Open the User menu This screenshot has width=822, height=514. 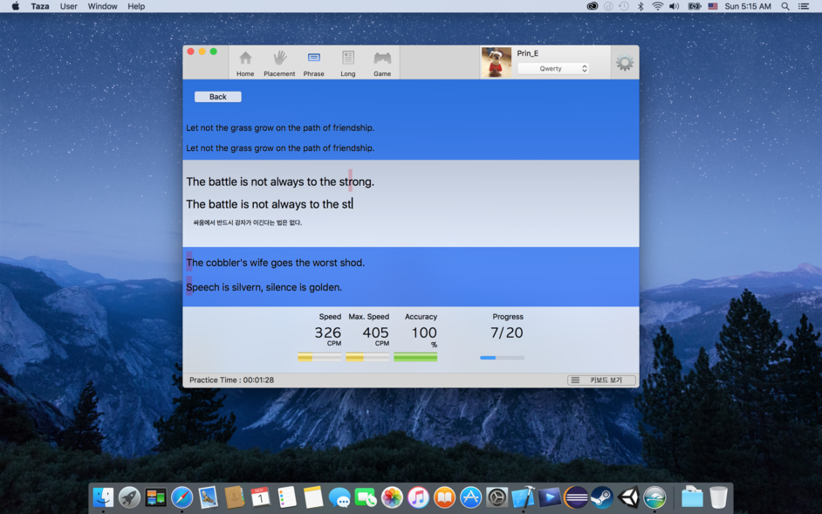pyautogui.click(x=69, y=6)
